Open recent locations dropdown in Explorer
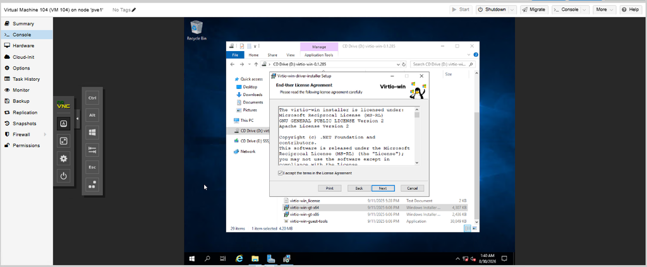Image resolution: width=647 pixels, height=267 pixels. [250, 64]
